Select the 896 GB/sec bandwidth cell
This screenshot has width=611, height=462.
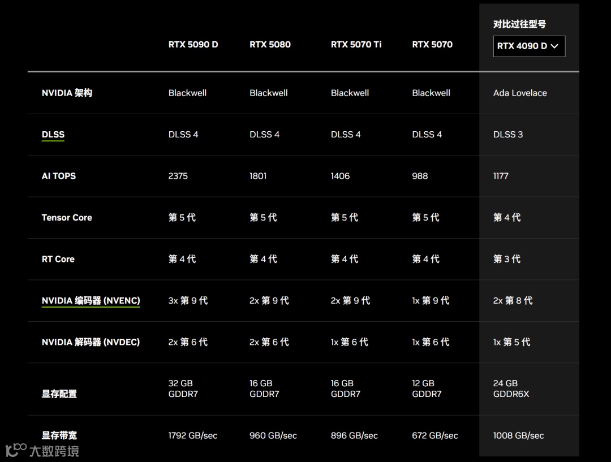point(354,435)
